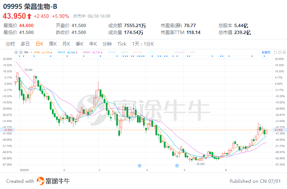Remove the MA indicator with the X icon
The height and width of the screenshot is (189, 287).
point(21,52)
